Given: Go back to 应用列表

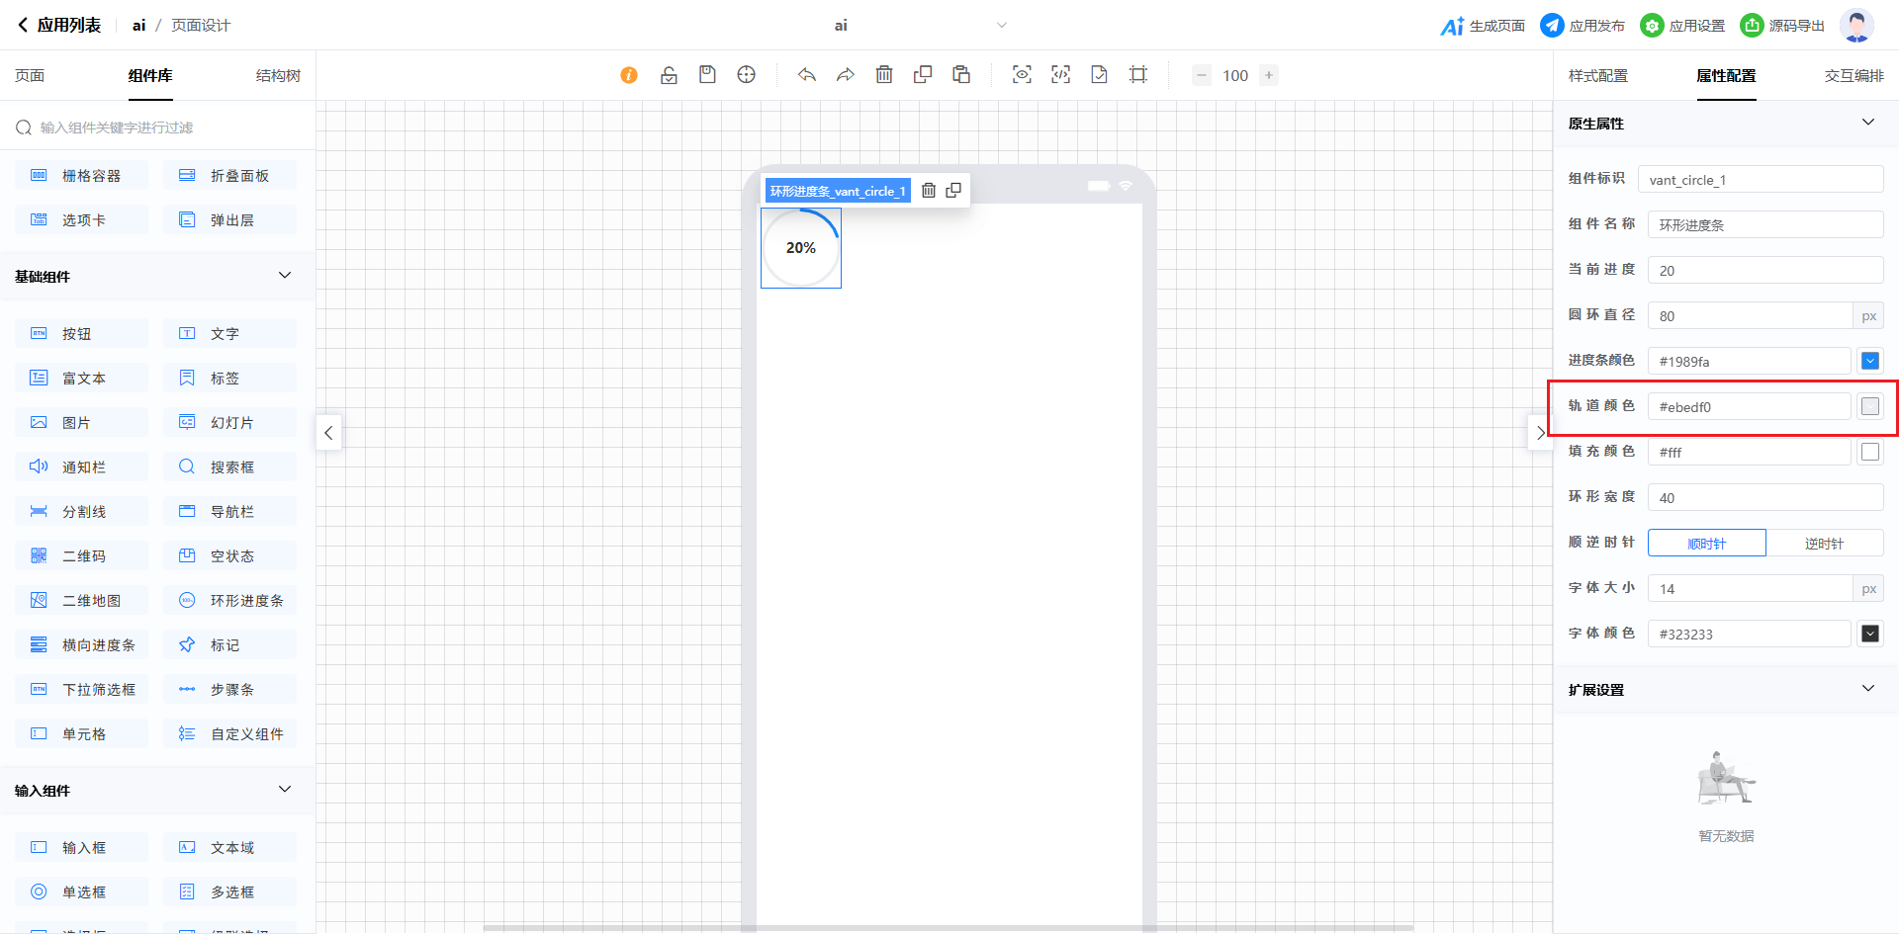Looking at the screenshot, I should pos(59,26).
